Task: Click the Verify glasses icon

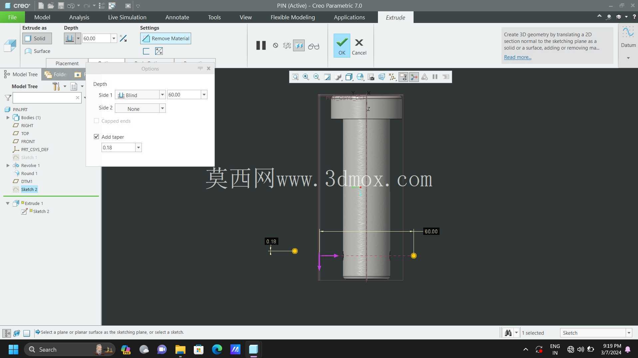Action: pos(313,46)
